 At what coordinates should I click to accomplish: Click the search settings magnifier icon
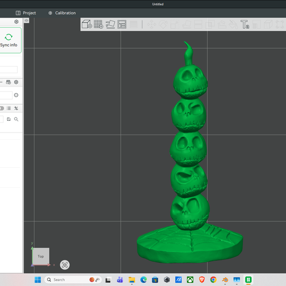[16, 119]
